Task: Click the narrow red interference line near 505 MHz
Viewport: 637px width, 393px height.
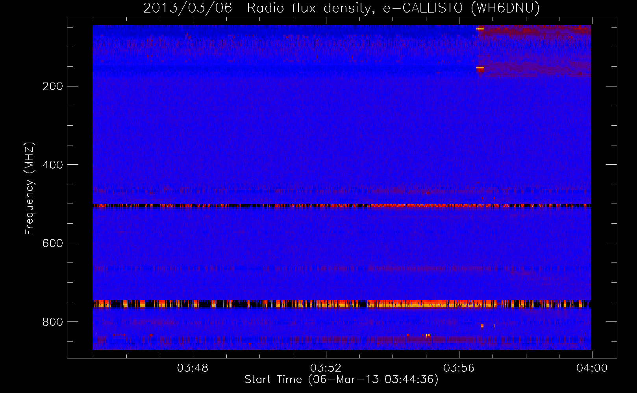Action: click(x=342, y=206)
